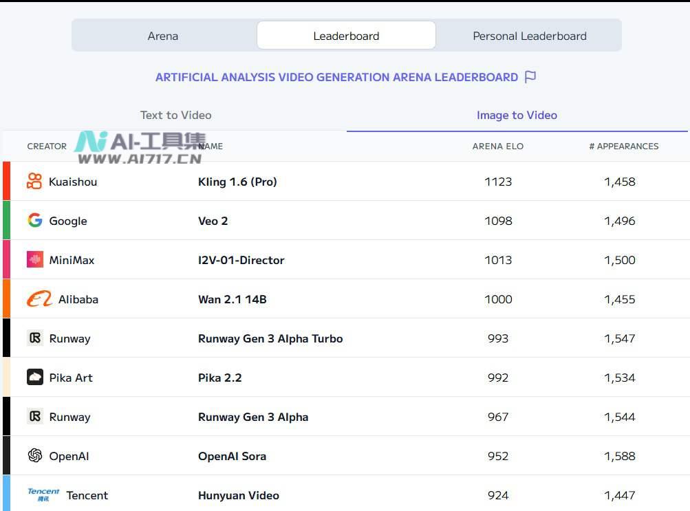Click the Tencent creator name
The width and height of the screenshot is (690, 511).
click(87, 495)
